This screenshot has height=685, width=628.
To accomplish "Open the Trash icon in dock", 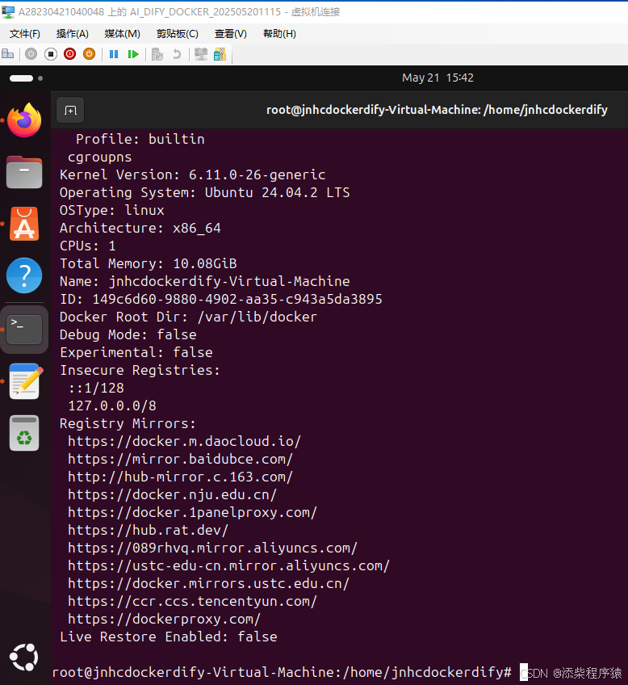I will click(24, 433).
